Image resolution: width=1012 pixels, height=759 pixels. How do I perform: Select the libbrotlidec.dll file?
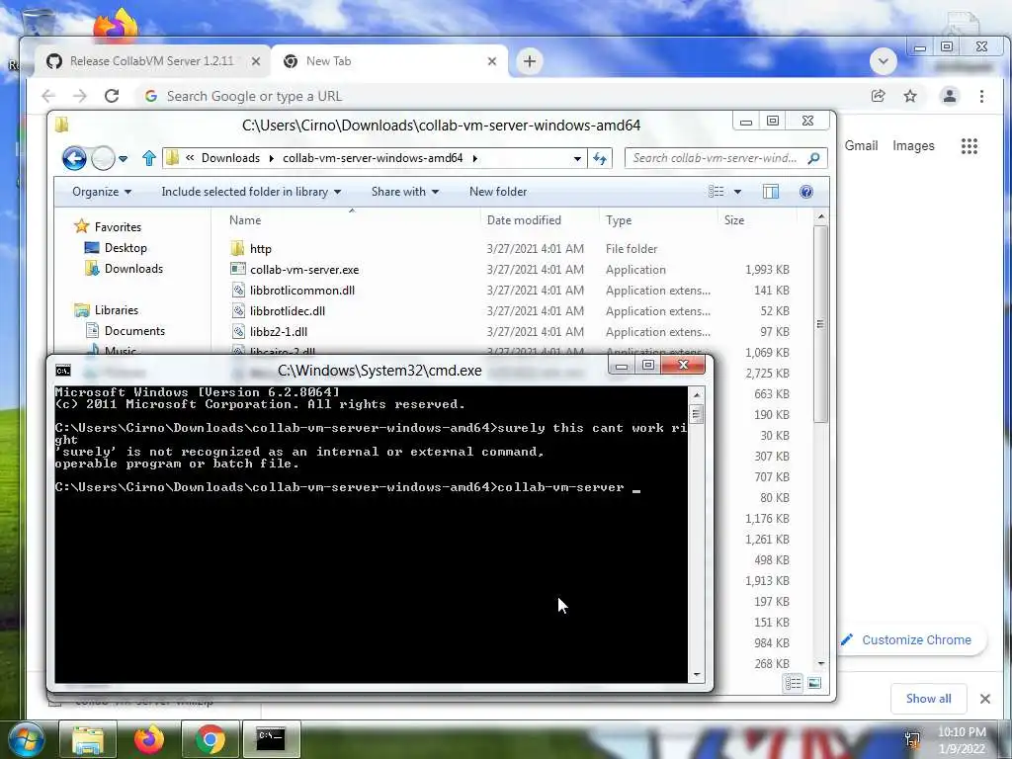[278, 310]
